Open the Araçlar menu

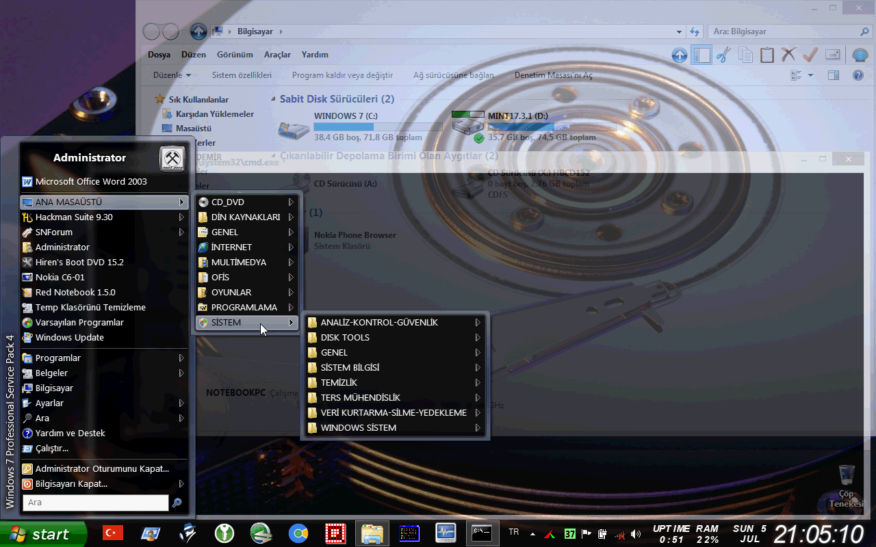pos(277,55)
